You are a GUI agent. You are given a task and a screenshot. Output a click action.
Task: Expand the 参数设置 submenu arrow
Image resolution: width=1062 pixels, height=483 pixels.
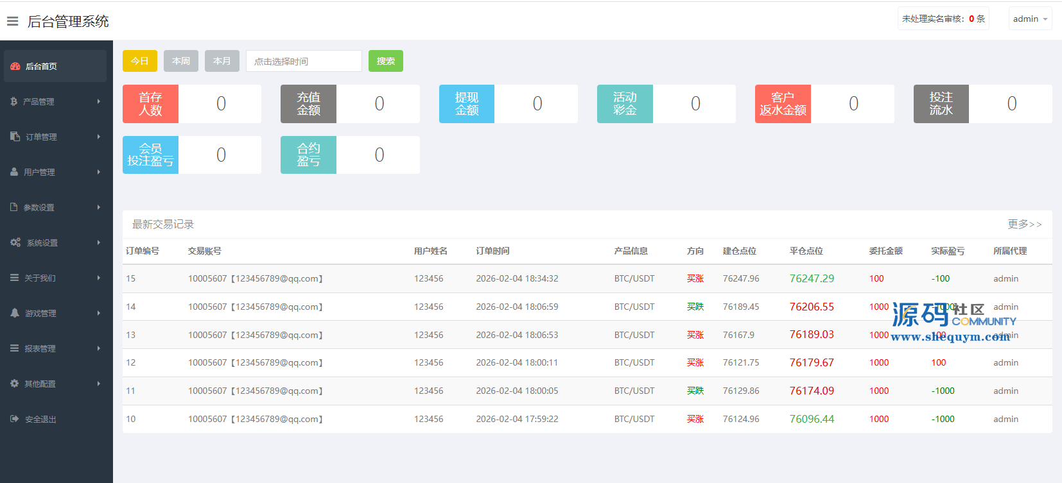click(x=99, y=207)
